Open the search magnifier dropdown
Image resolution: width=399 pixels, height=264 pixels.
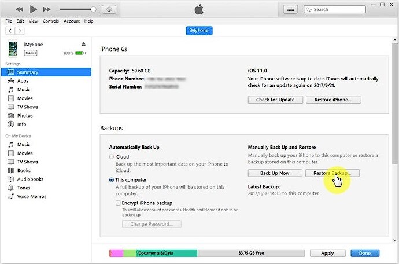309,9
